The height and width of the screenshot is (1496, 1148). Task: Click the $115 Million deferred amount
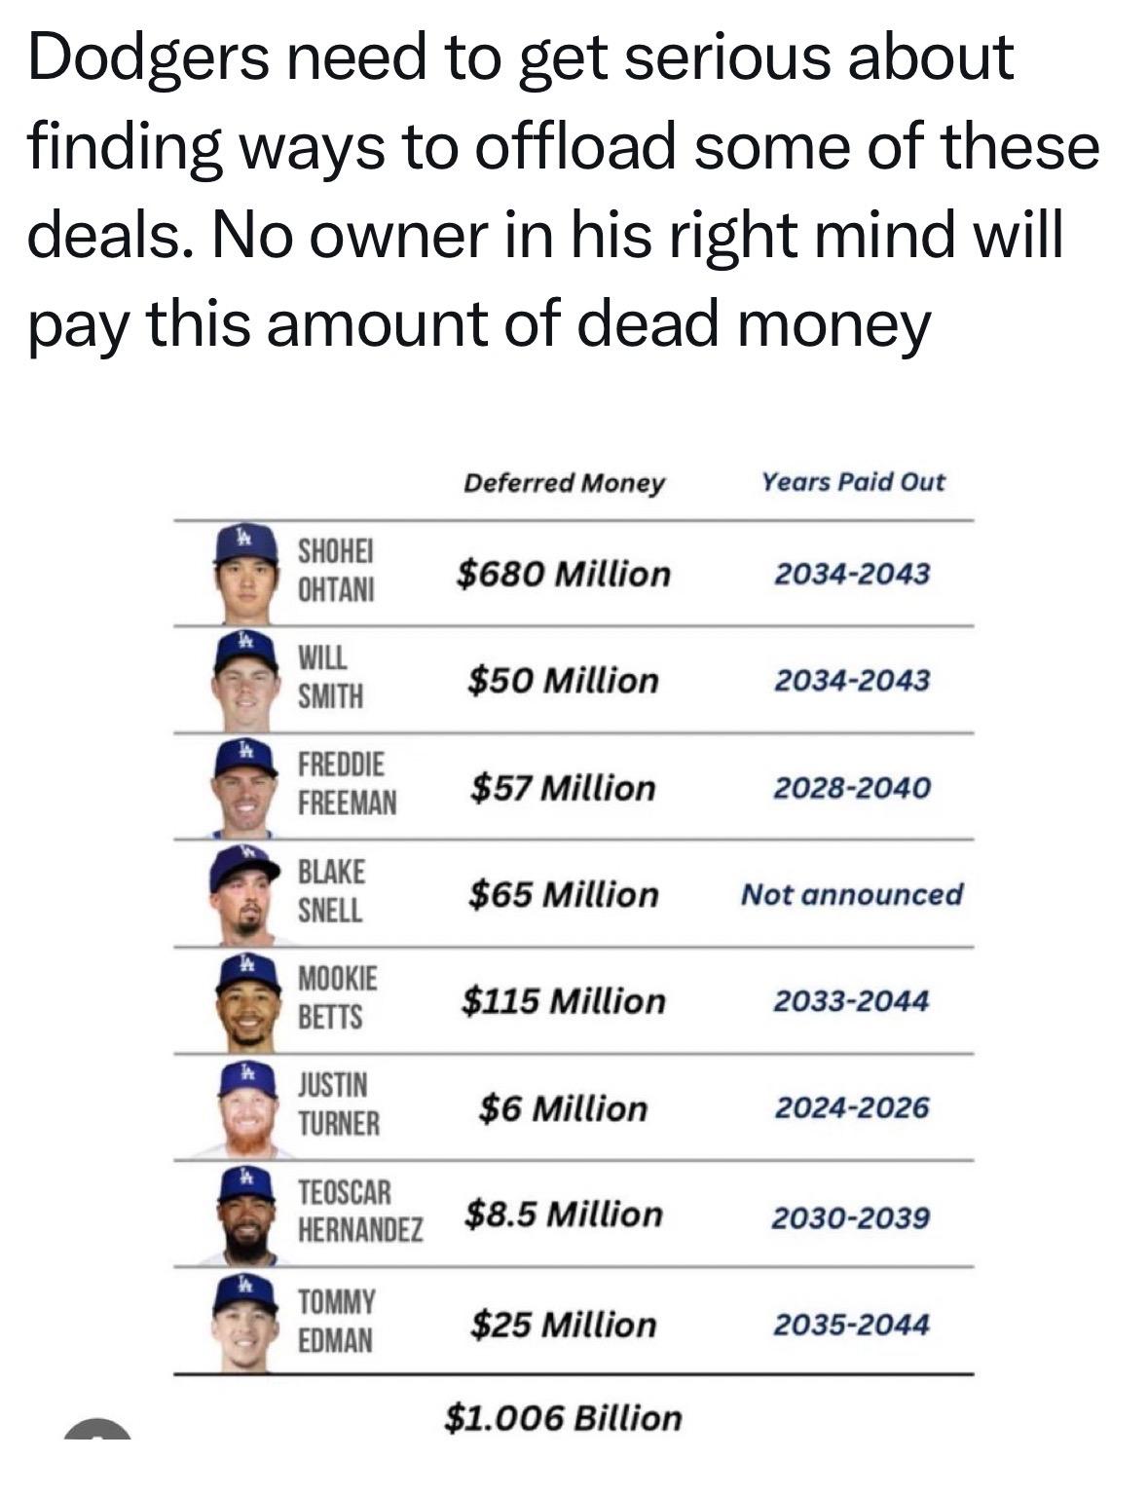tap(564, 1001)
